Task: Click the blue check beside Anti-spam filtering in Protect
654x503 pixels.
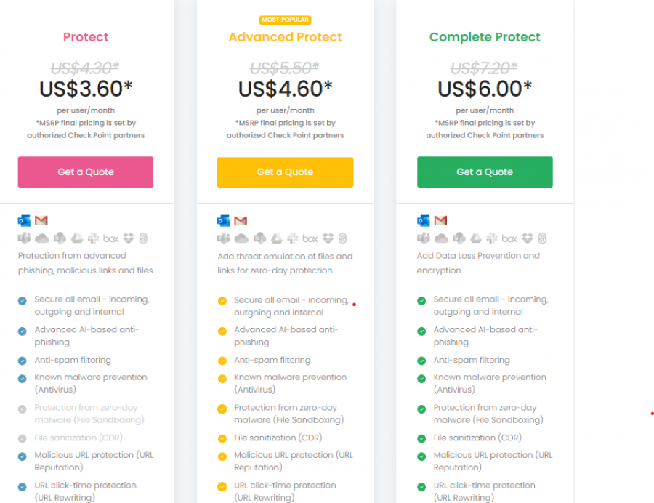Action: click(x=23, y=361)
